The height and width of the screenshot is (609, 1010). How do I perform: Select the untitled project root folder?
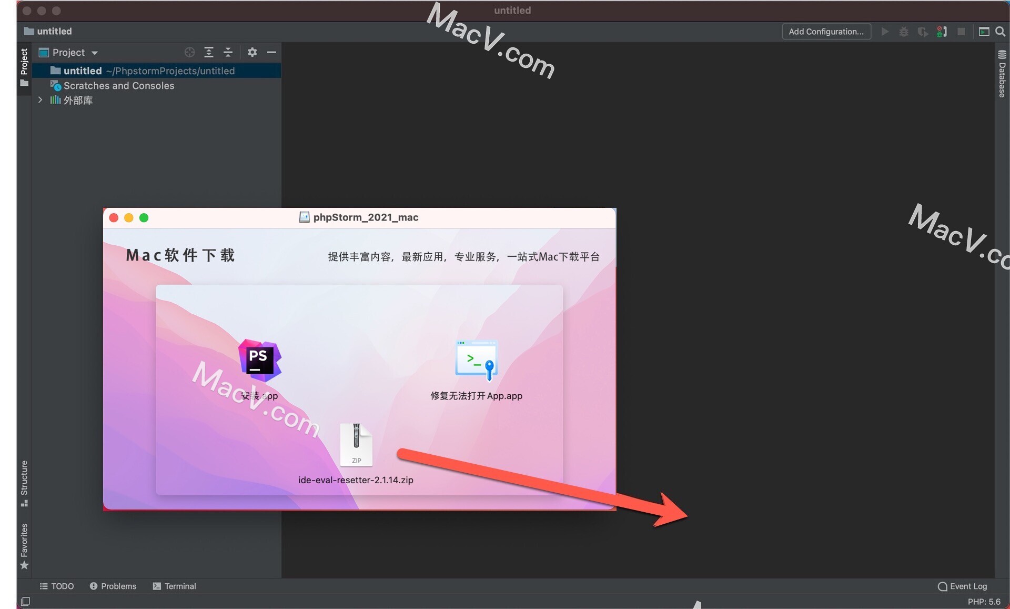[x=157, y=71]
